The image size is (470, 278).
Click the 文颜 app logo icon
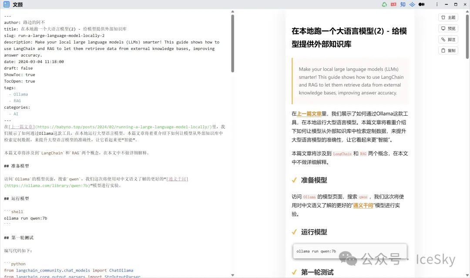(7, 4)
